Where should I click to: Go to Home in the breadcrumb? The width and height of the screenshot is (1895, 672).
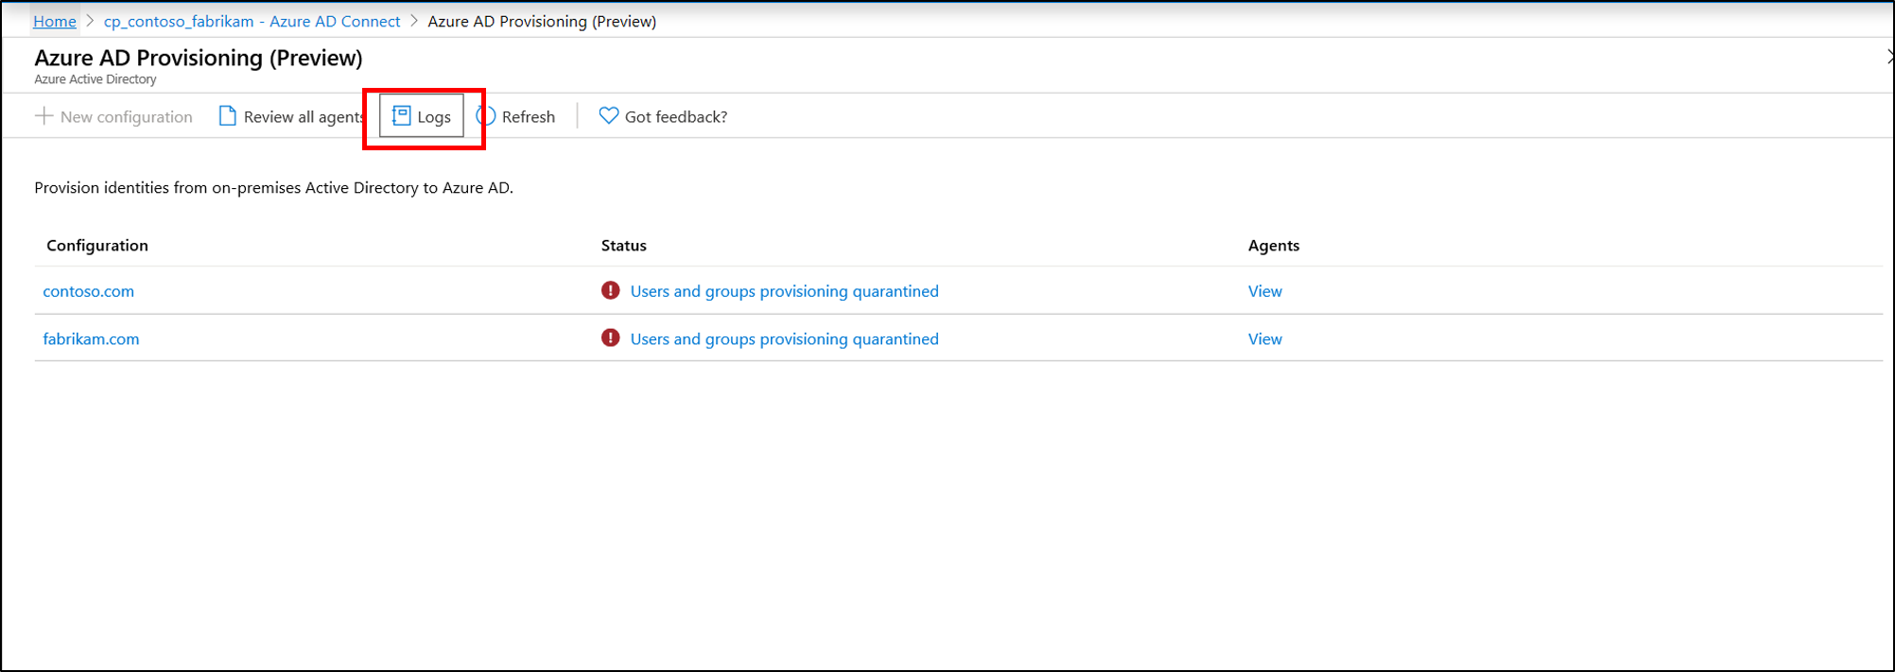55,21
